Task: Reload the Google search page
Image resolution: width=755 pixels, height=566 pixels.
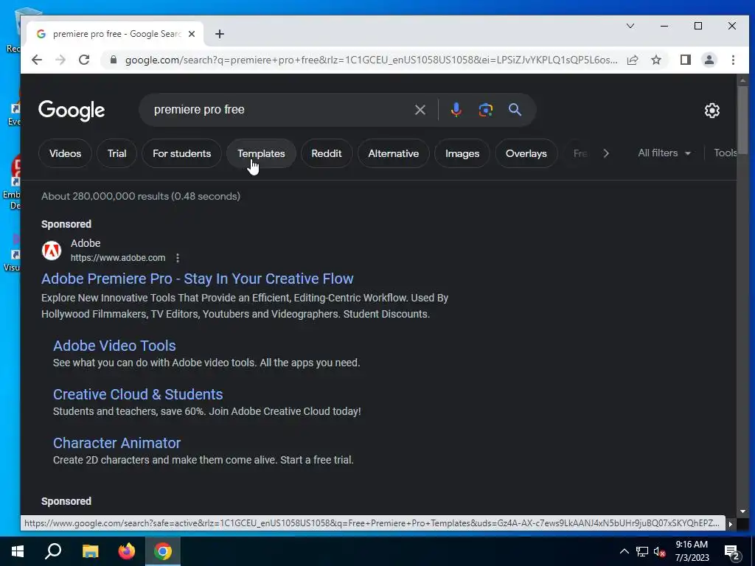Action: (84, 60)
